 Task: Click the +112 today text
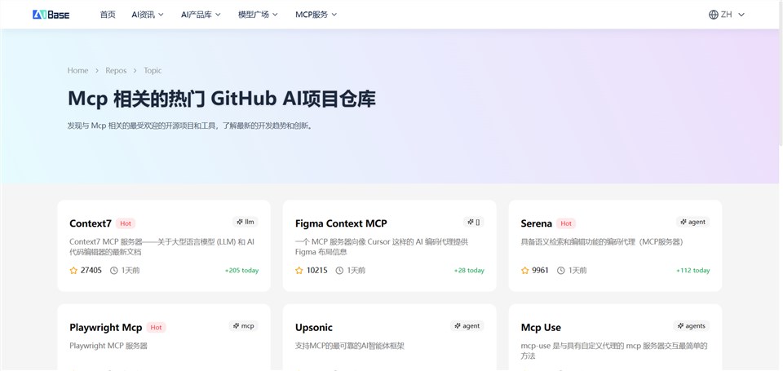point(692,271)
